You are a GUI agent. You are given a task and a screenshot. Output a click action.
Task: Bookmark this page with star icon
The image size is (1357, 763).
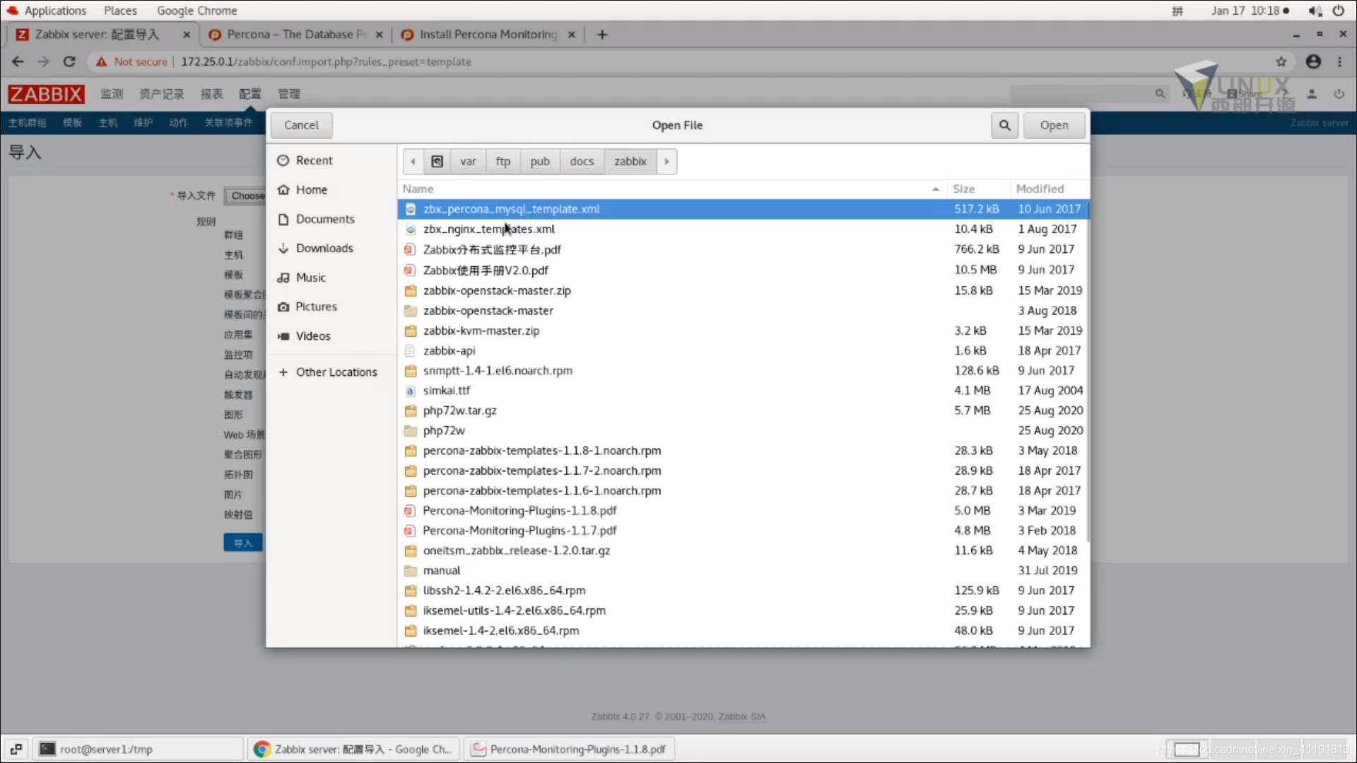1281,61
